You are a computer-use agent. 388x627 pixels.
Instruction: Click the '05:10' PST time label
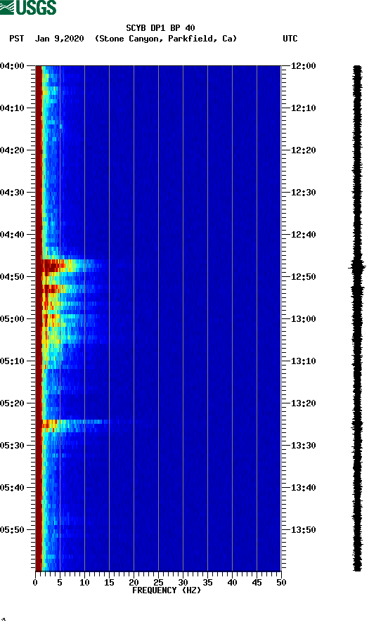pos(13,361)
